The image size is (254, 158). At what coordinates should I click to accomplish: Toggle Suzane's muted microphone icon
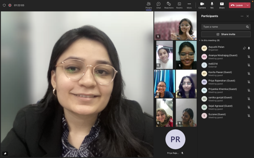pyautogui.click(x=249, y=116)
